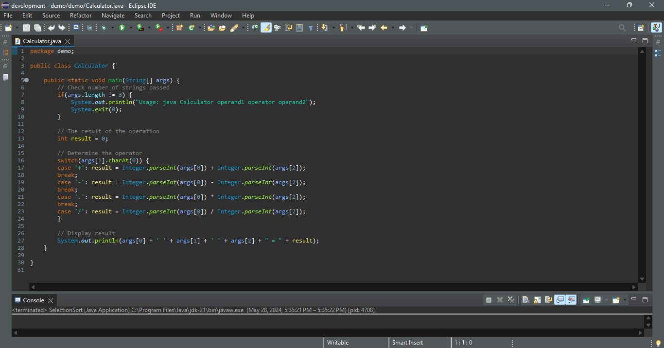The height and width of the screenshot is (348, 664).
Task: Click the Pin Console icon
Action: pos(586,300)
